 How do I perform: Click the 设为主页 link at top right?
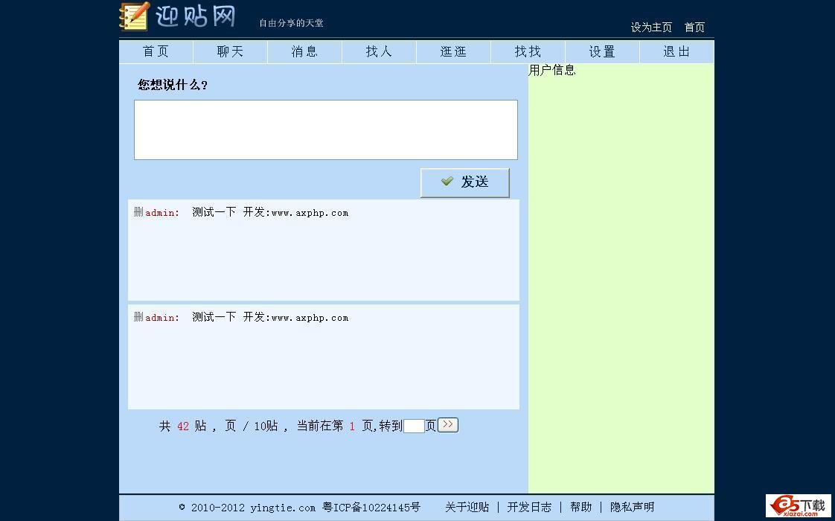point(651,28)
